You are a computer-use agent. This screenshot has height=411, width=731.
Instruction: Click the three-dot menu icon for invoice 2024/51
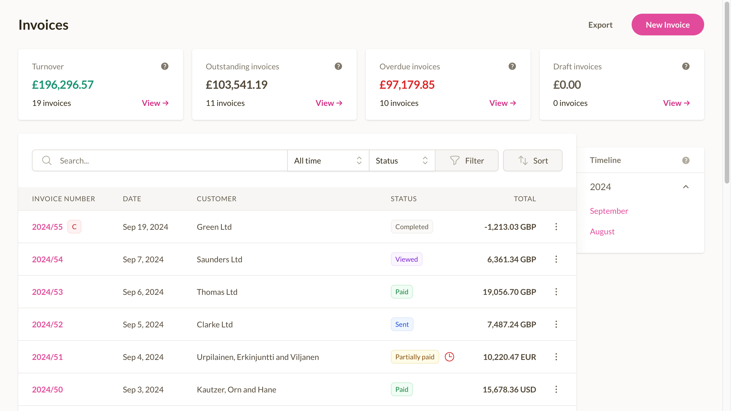point(556,357)
